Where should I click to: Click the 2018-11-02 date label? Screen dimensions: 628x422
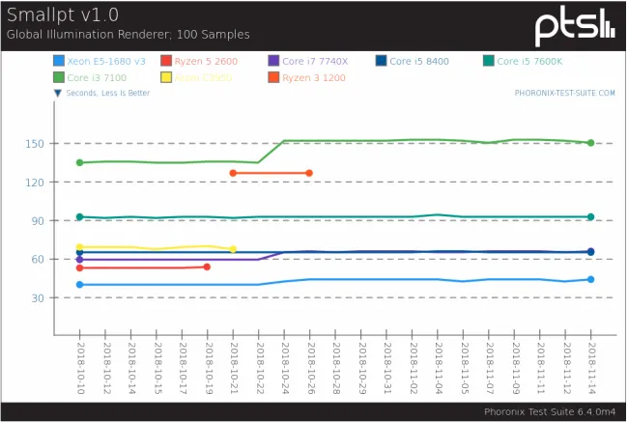click(413, 368)
